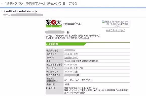Click the thank-you message mentioning 楽天トラベル
This screenshot has height=96, width=146.
(73, 37)
